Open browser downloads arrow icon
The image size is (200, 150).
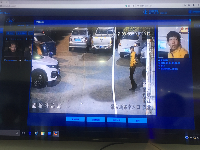194,5
